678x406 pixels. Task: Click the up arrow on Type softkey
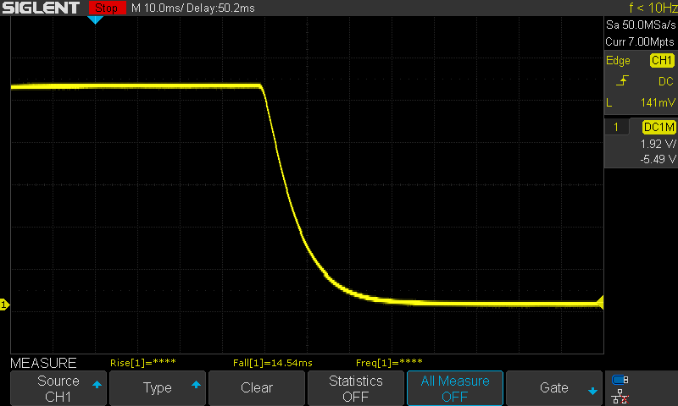pos(196,384)
